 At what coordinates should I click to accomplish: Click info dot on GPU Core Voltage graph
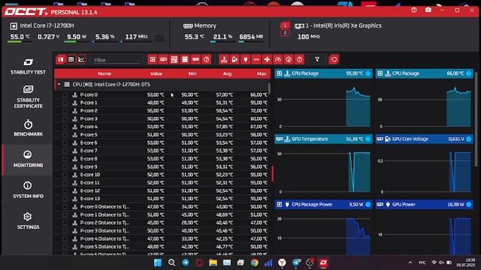[x=469, y=139]
